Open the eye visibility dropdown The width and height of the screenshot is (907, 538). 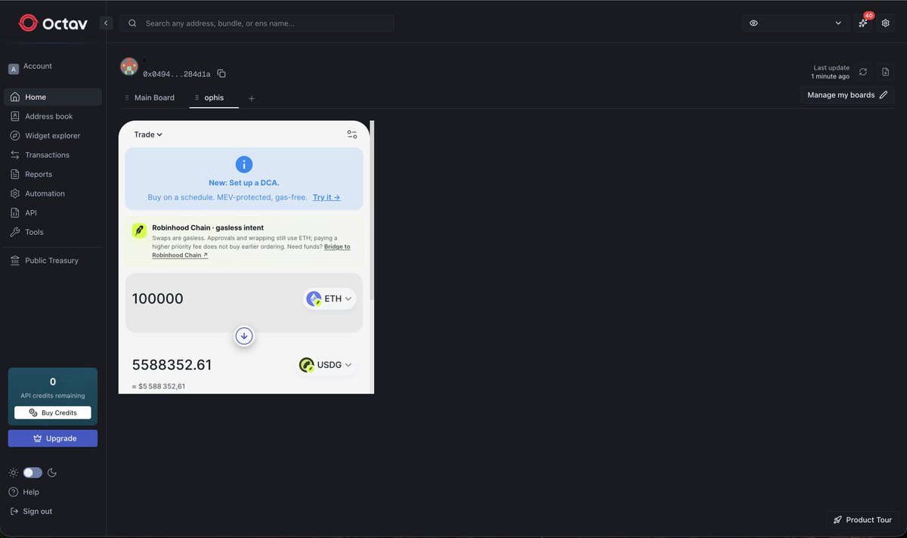click(x=795, y=23)
